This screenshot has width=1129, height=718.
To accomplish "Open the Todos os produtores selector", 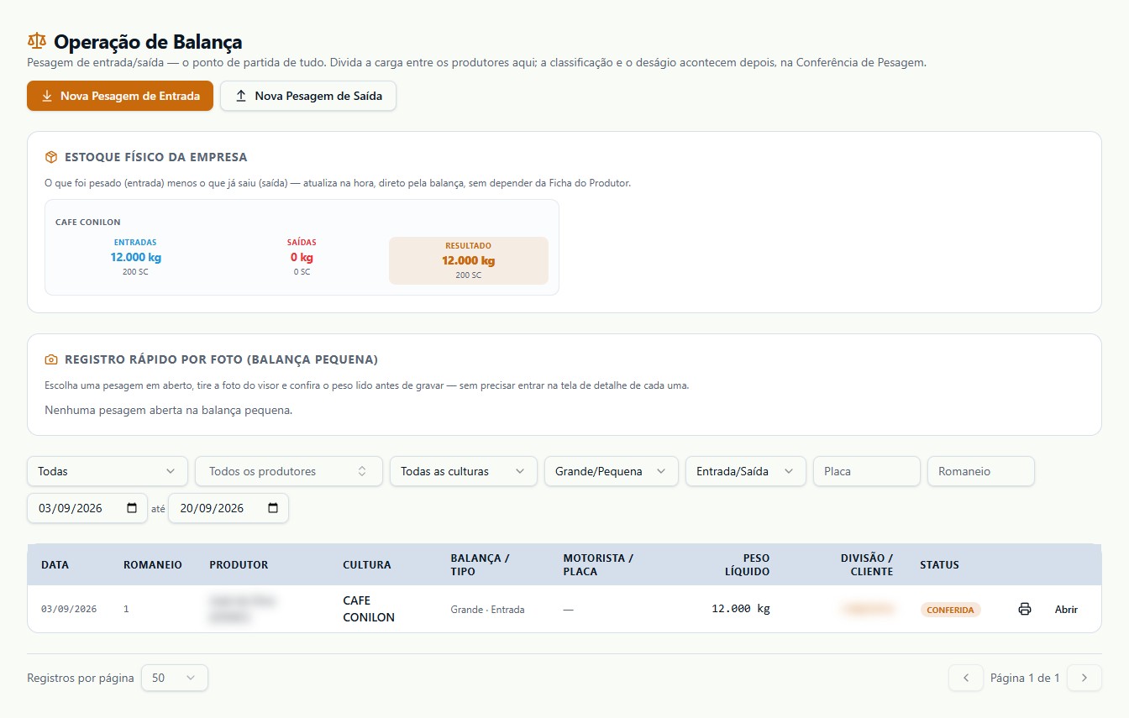I will (289, 471).
